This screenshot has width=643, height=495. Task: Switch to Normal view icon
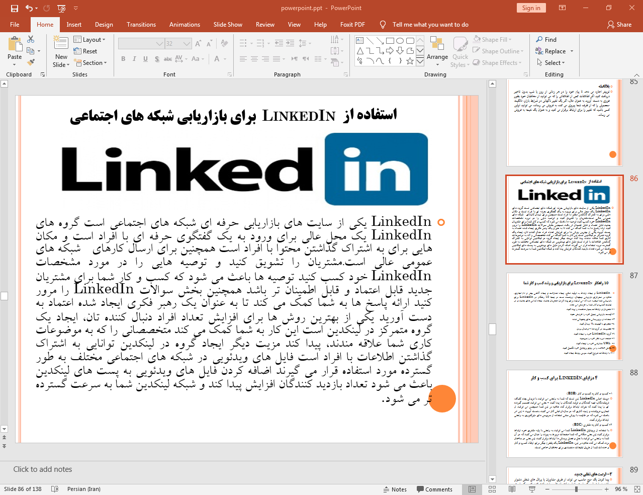(472, 489)
